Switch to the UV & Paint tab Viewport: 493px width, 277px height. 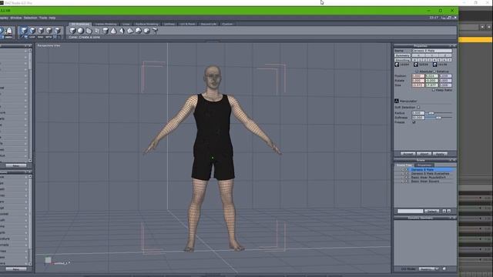pos(187,24)
